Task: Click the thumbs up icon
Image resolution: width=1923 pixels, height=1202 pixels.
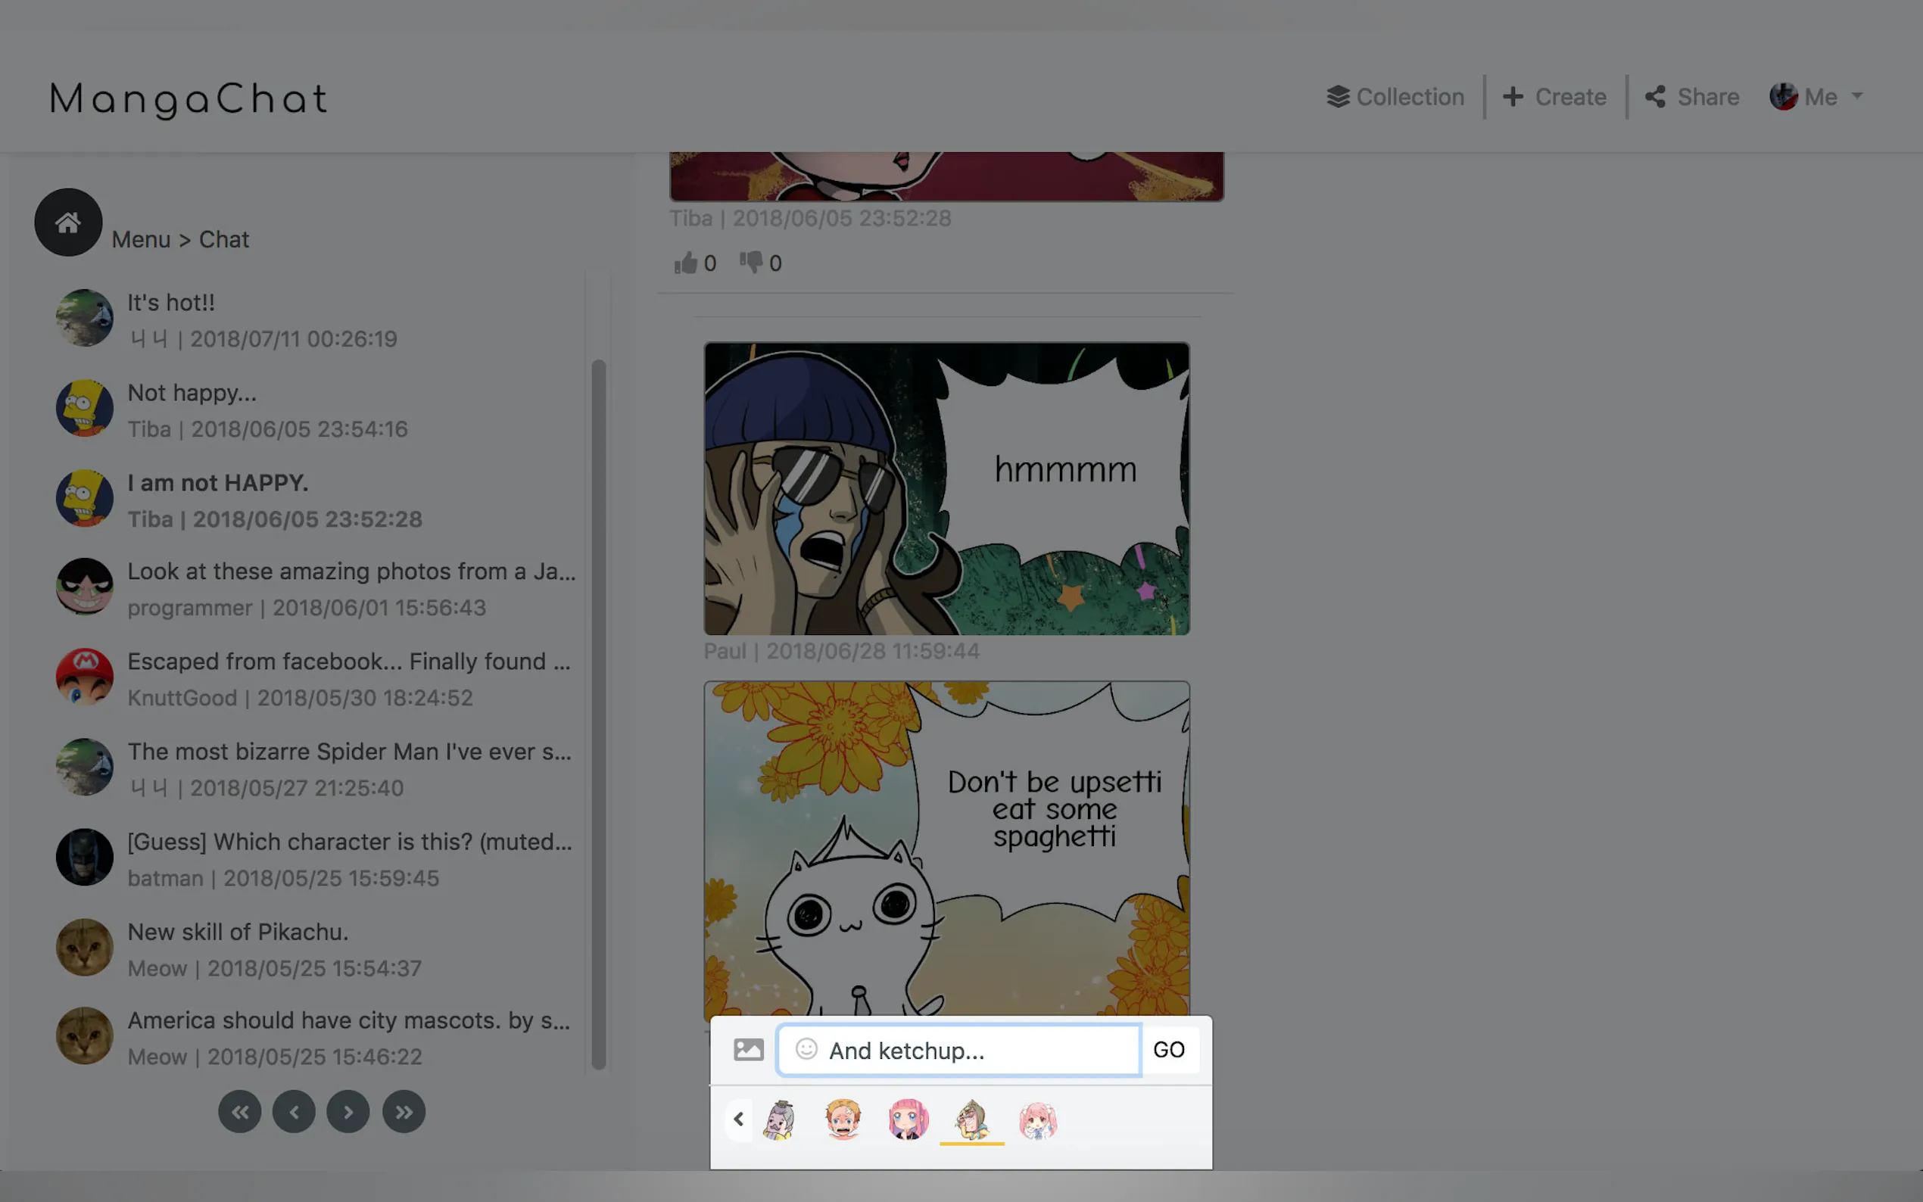Action: click(x=685, y=263)
